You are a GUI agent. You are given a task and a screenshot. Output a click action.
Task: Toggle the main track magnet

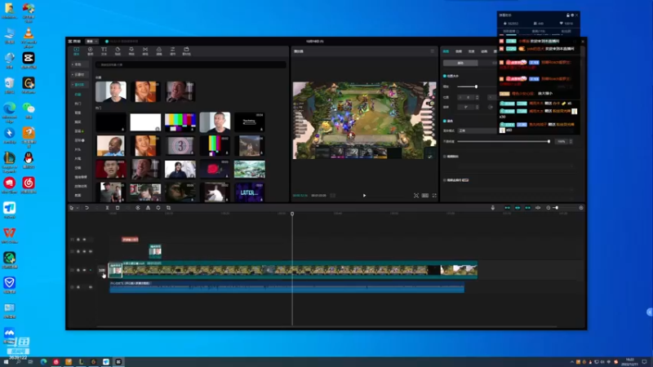pos(507,208)
